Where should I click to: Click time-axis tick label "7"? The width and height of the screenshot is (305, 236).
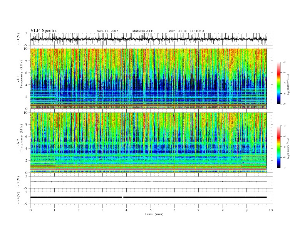click(199, 210)
